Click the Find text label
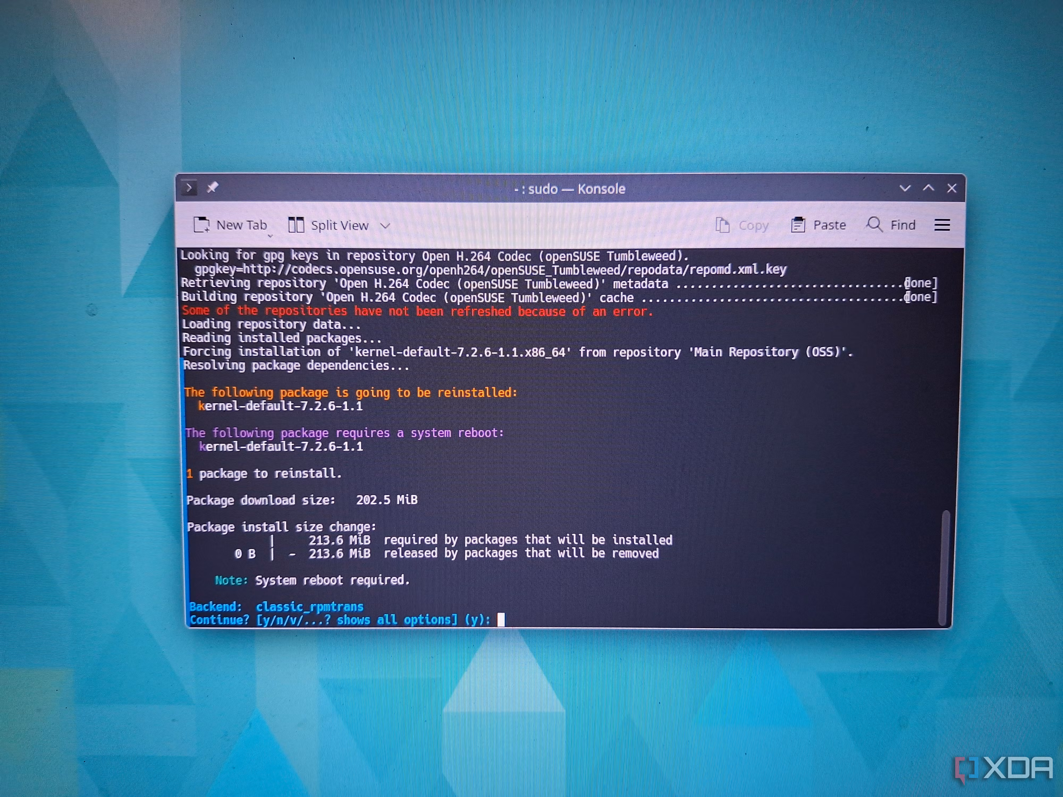The image size is (1063, 797). [x=903, y=225]
